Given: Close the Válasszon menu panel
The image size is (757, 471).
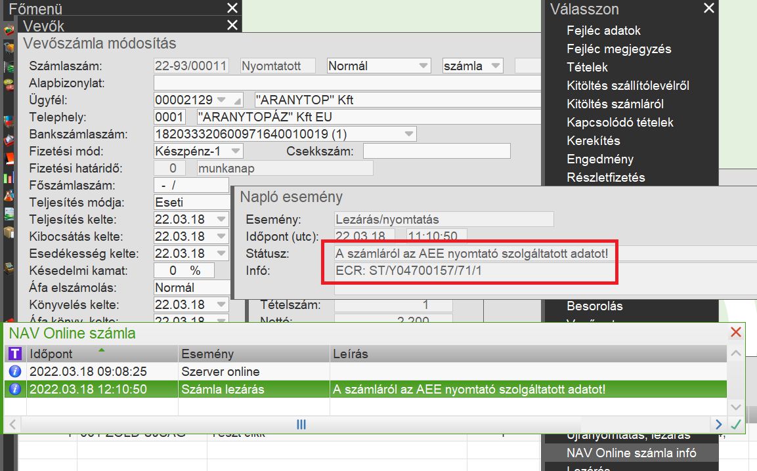Looking at the screenshot, I should click(708, 9).
